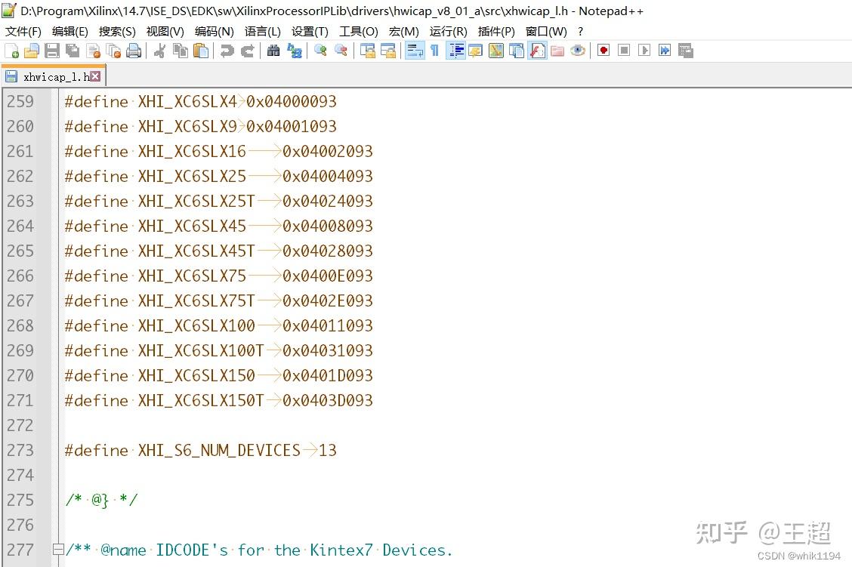Screen dimensions: 852x567
Task: Click line number 268 in the margin
Action: (20, 326)
